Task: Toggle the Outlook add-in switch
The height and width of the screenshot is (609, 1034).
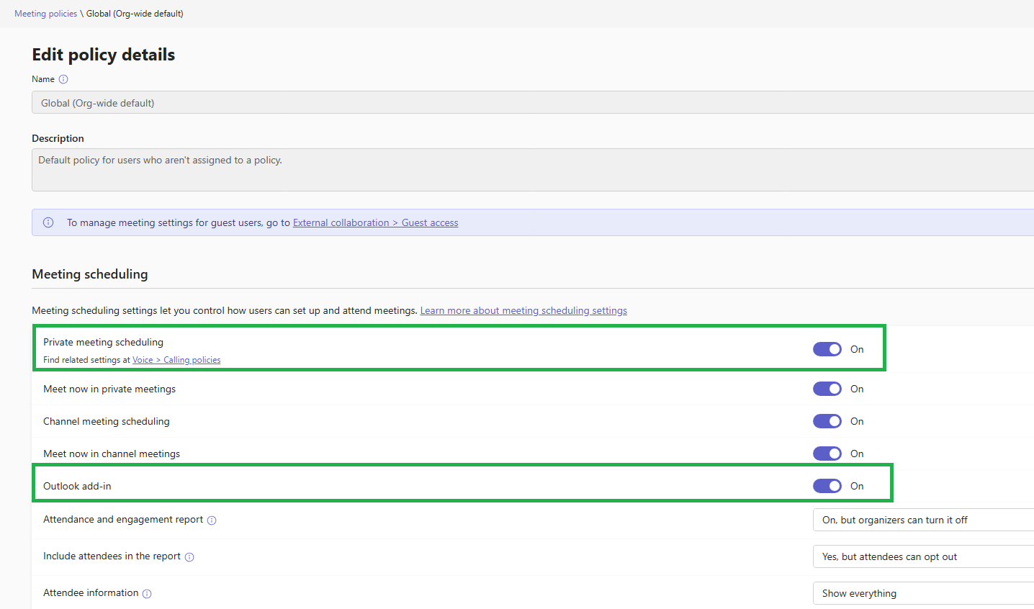Action: 827,486
